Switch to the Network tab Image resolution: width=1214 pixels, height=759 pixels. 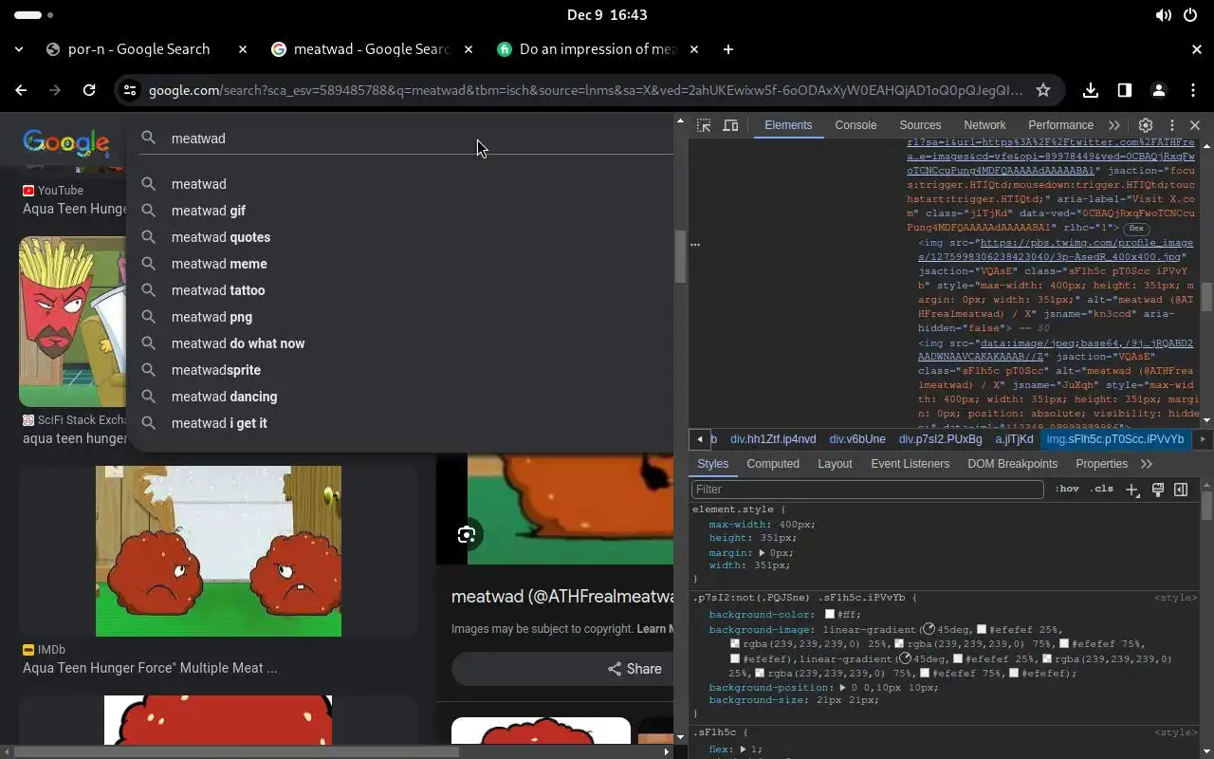click(x=984, y=125)
